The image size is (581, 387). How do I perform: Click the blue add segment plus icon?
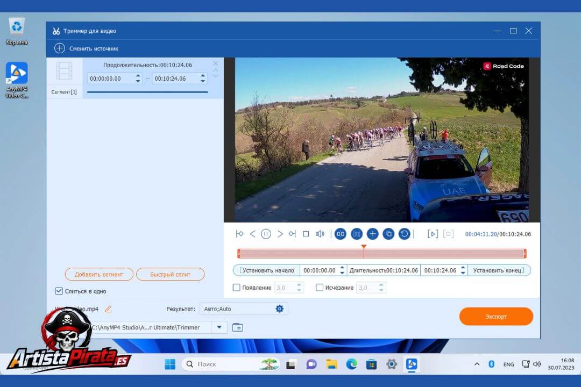[372, 234]
